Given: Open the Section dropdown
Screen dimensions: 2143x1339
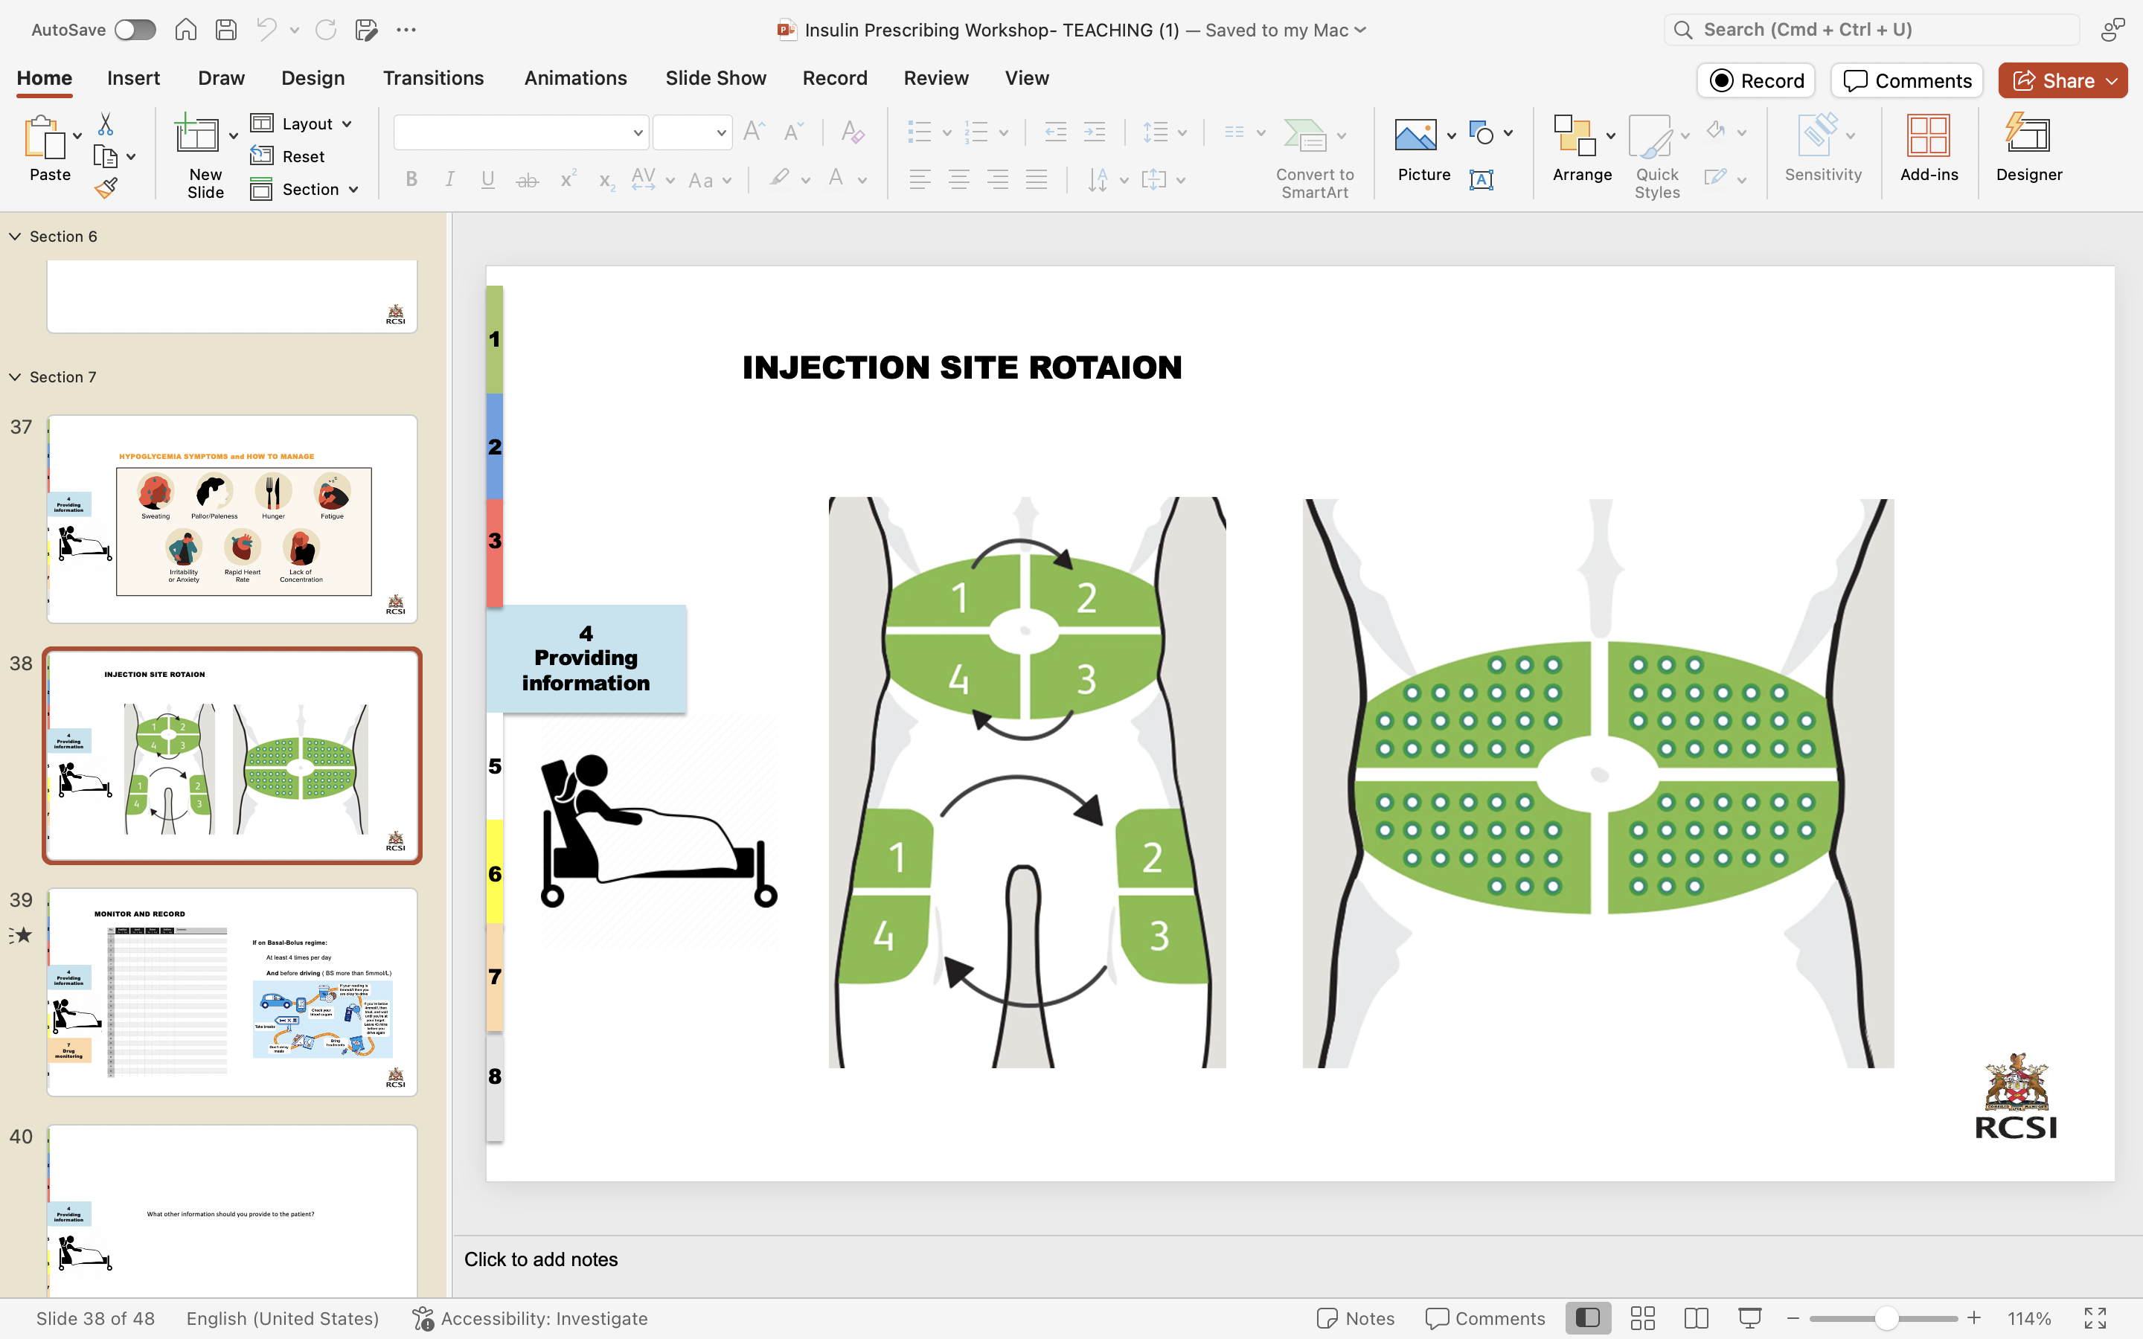Looking at the screenshot, I should tap(304, 190).
